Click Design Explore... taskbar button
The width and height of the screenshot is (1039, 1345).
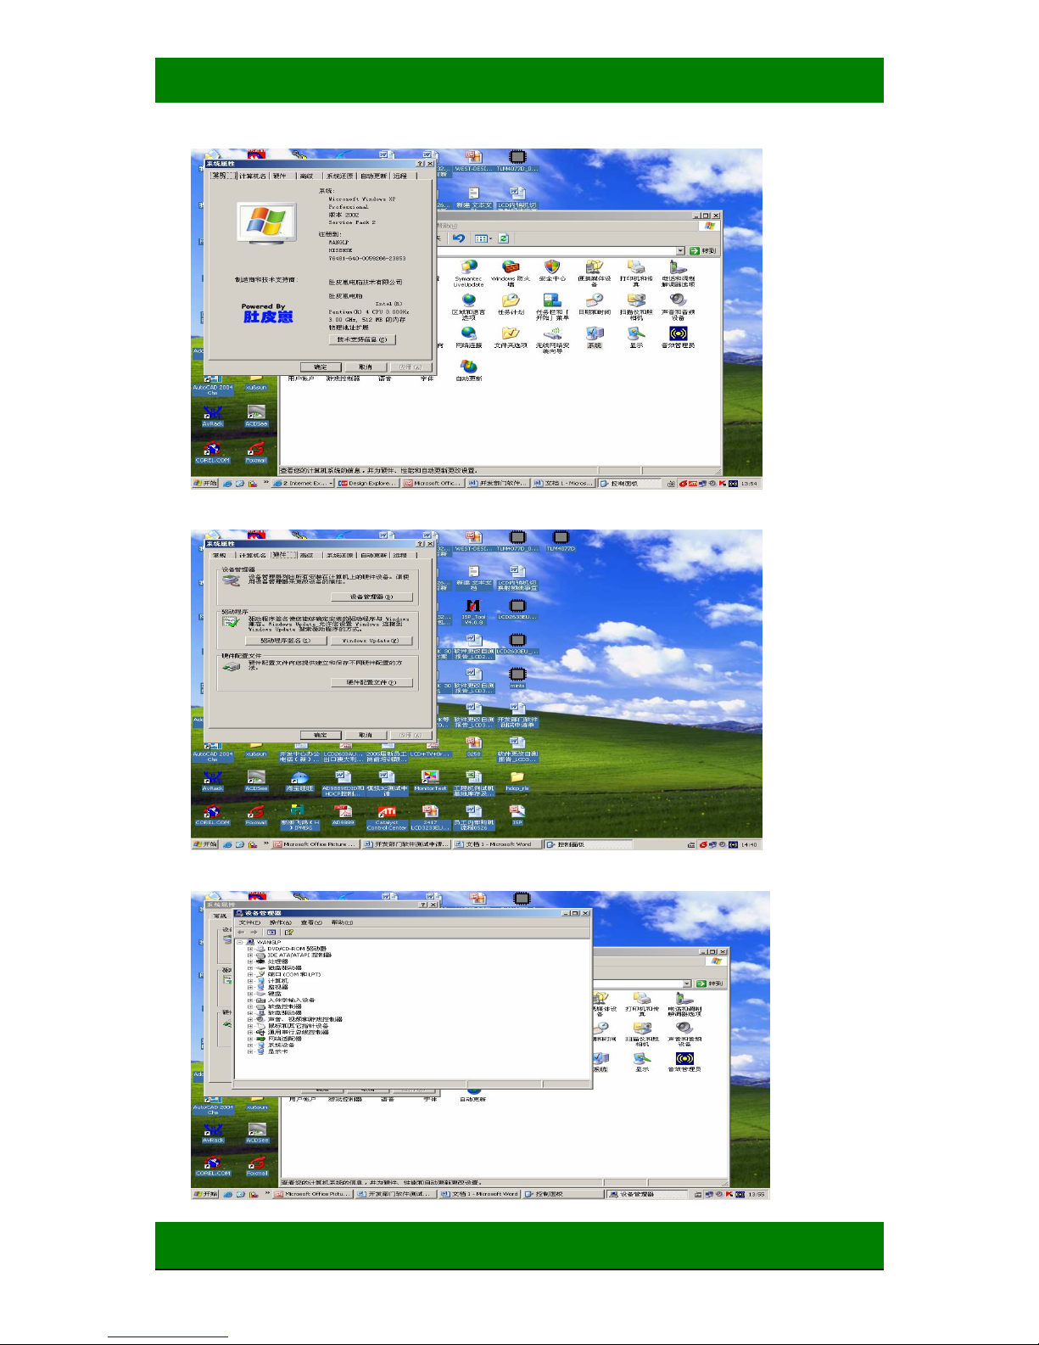pyautogui.click(x=367, y=483)
